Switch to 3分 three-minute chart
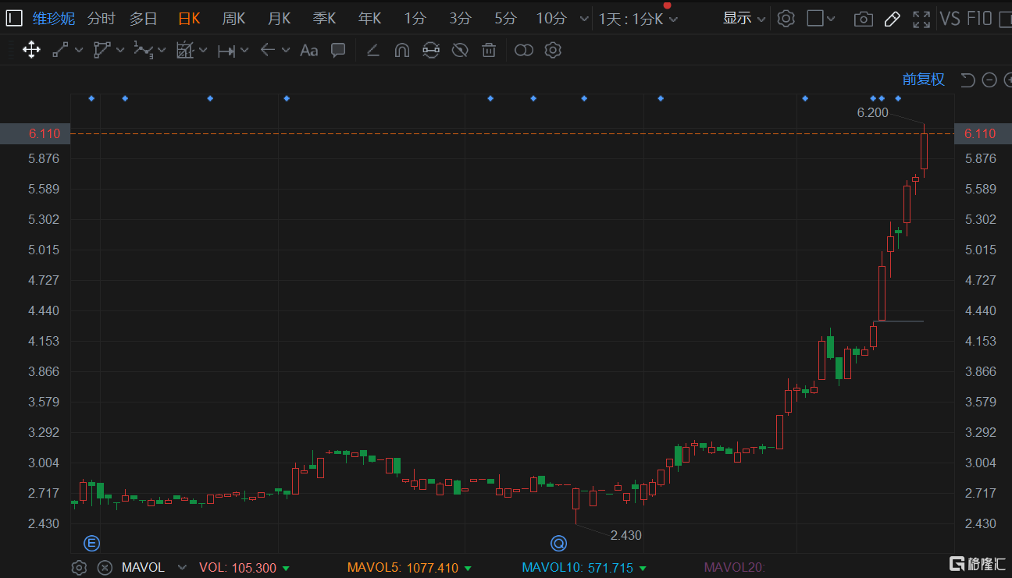The width and height of the screenshot is (1012, 578). (461, 19)
